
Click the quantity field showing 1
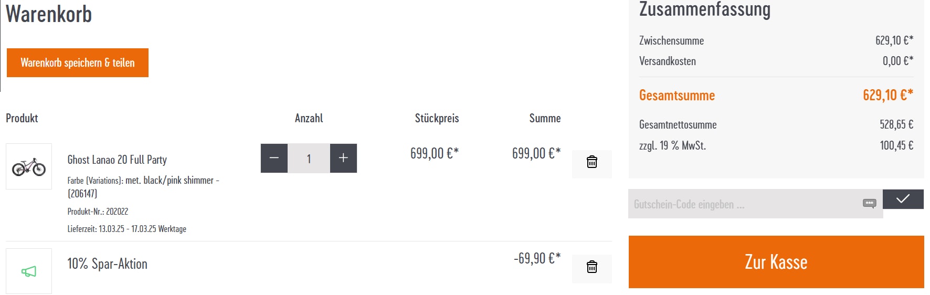[309, 158]
